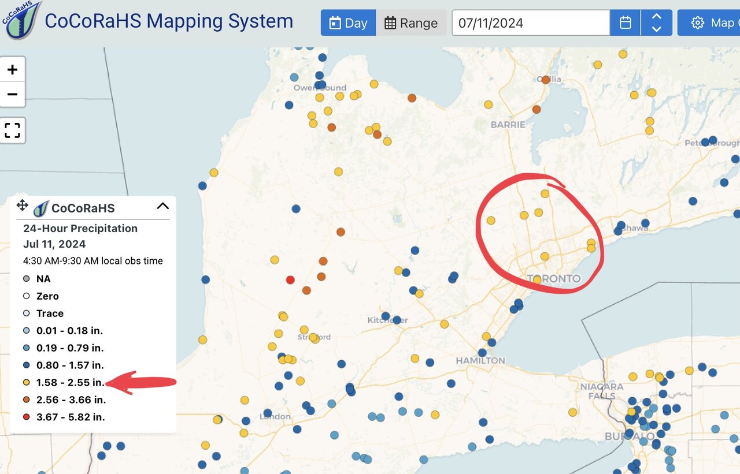Screen dimensions: 740x474
Task: Click the 24-Hour Precipitation legend heading
Action: pyautogui.click(x=80, y=229)
